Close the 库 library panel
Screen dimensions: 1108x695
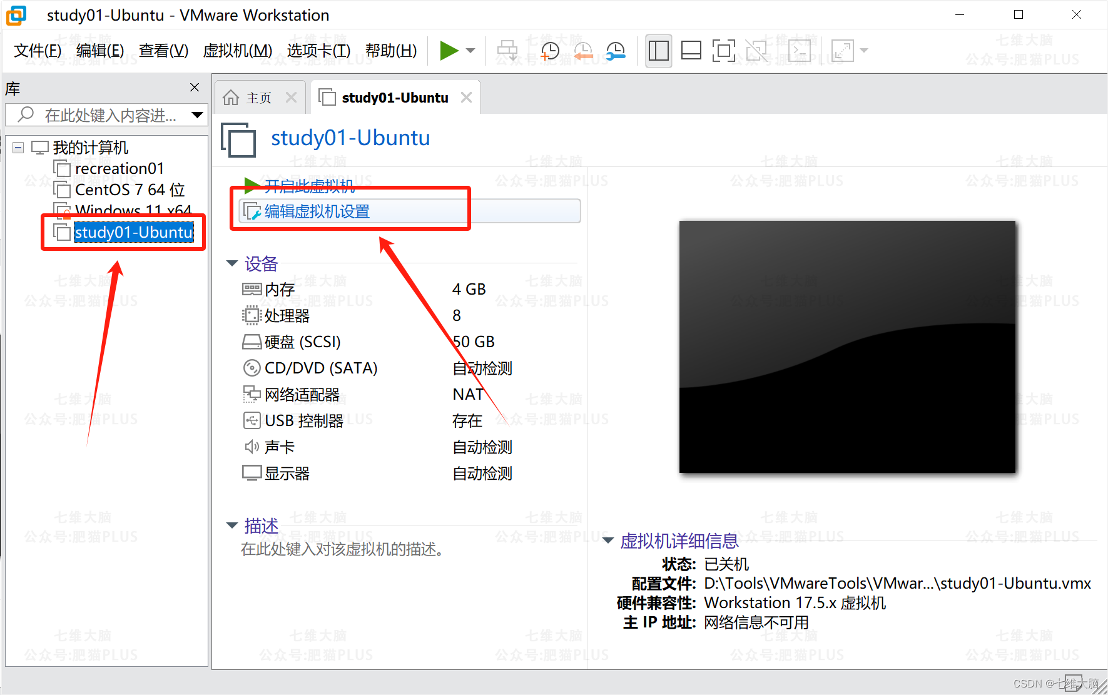pyautogui.click(x=195, y=88)
